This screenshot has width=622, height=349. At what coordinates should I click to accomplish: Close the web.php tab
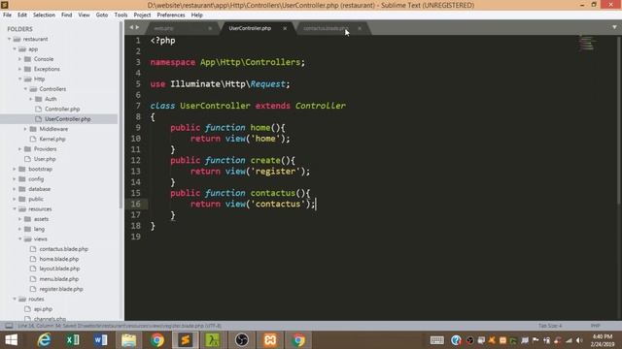click(x=210, y=28)
